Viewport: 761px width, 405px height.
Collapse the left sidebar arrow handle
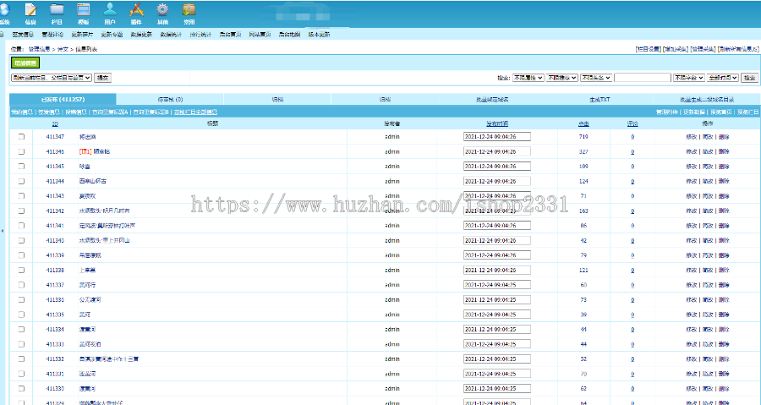coord(2,231)
